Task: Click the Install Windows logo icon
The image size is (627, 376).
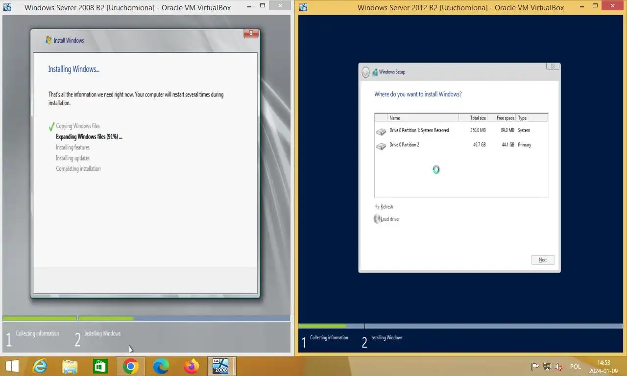Action: point(48,40)
